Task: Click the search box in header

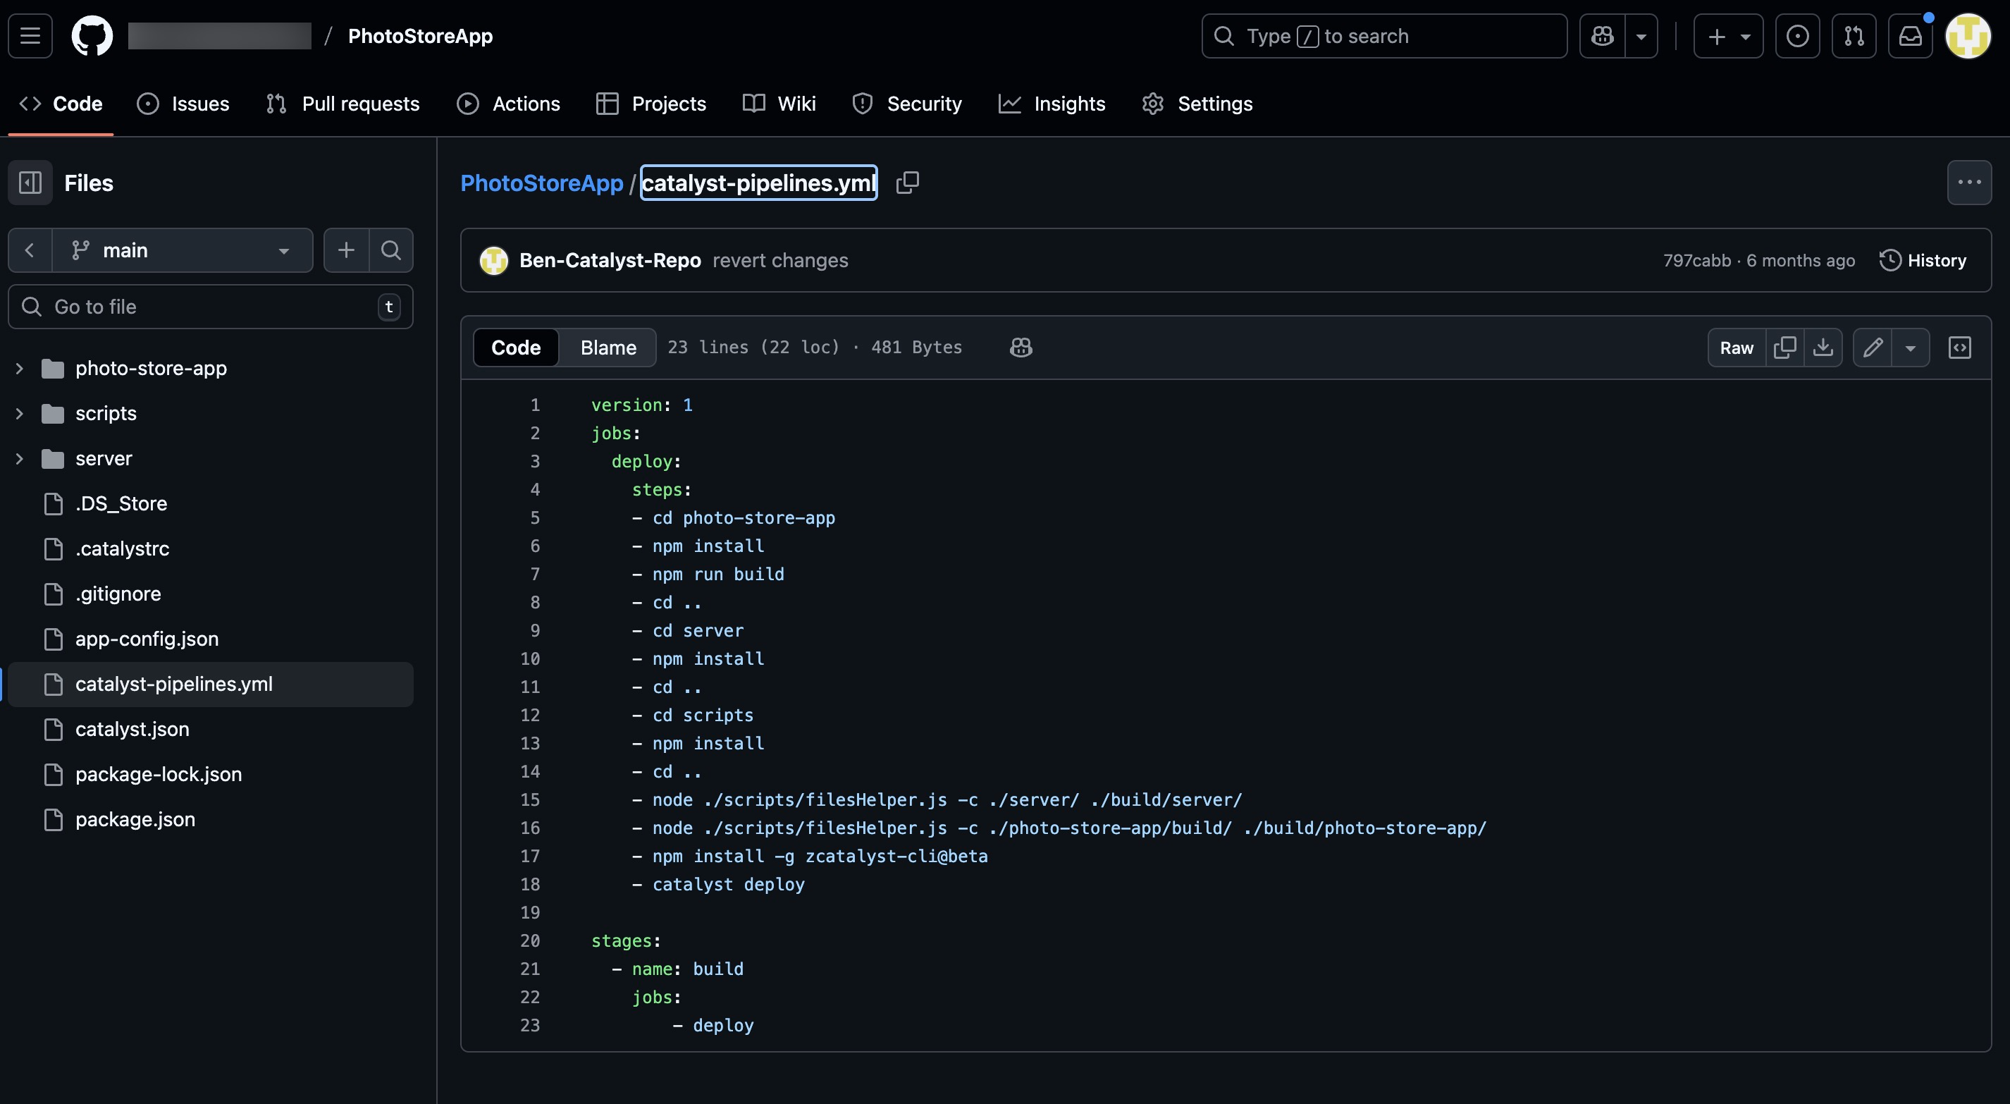Action: [1384, 36]
